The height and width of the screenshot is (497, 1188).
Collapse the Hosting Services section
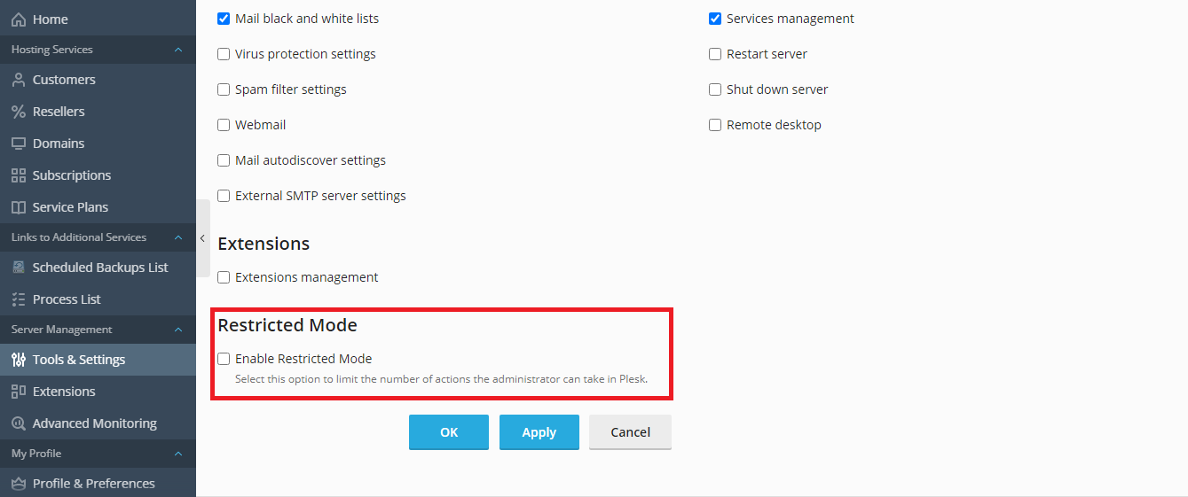[x=178, y=50]
